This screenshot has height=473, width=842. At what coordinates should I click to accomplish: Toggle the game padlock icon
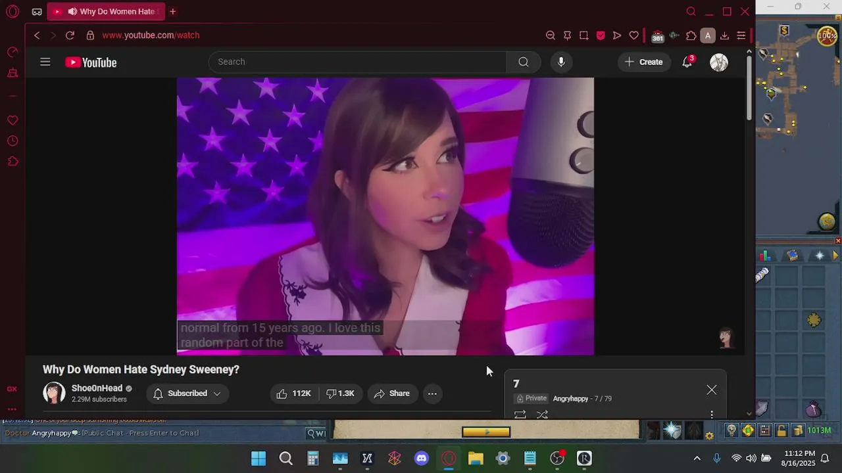coord(781,431)
